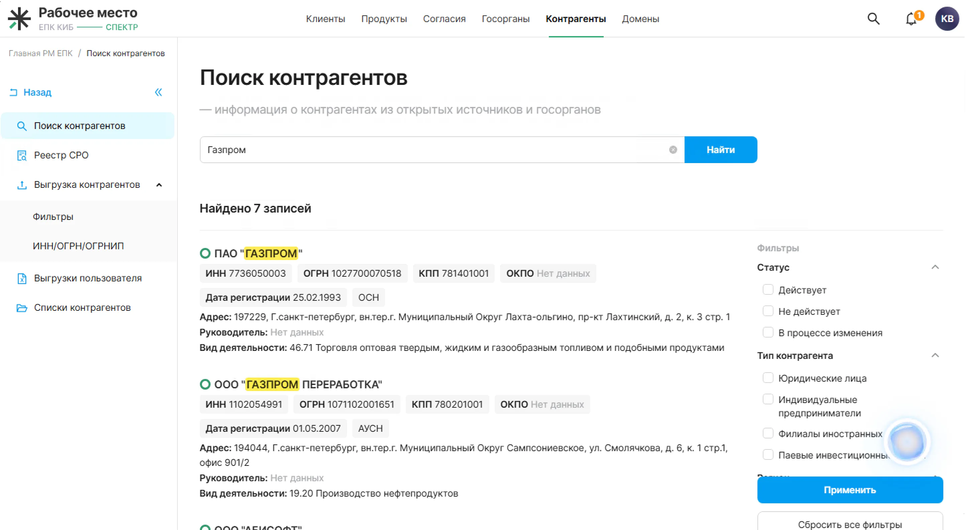Check Индивидуальные предприниматели filter
Viewport: 966px width, 530px height.
[x=768, y=399]
